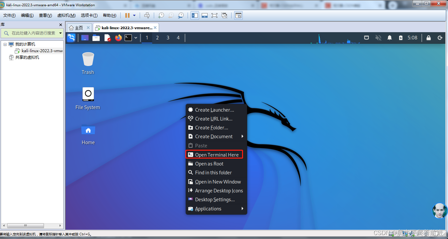
Task: Choose Create Launcher... in context menu
Action: [216, 110]
